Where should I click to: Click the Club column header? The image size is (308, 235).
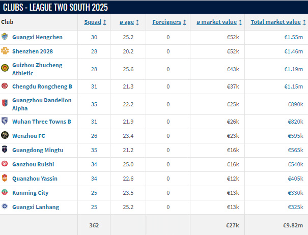(x=7, y=22)
